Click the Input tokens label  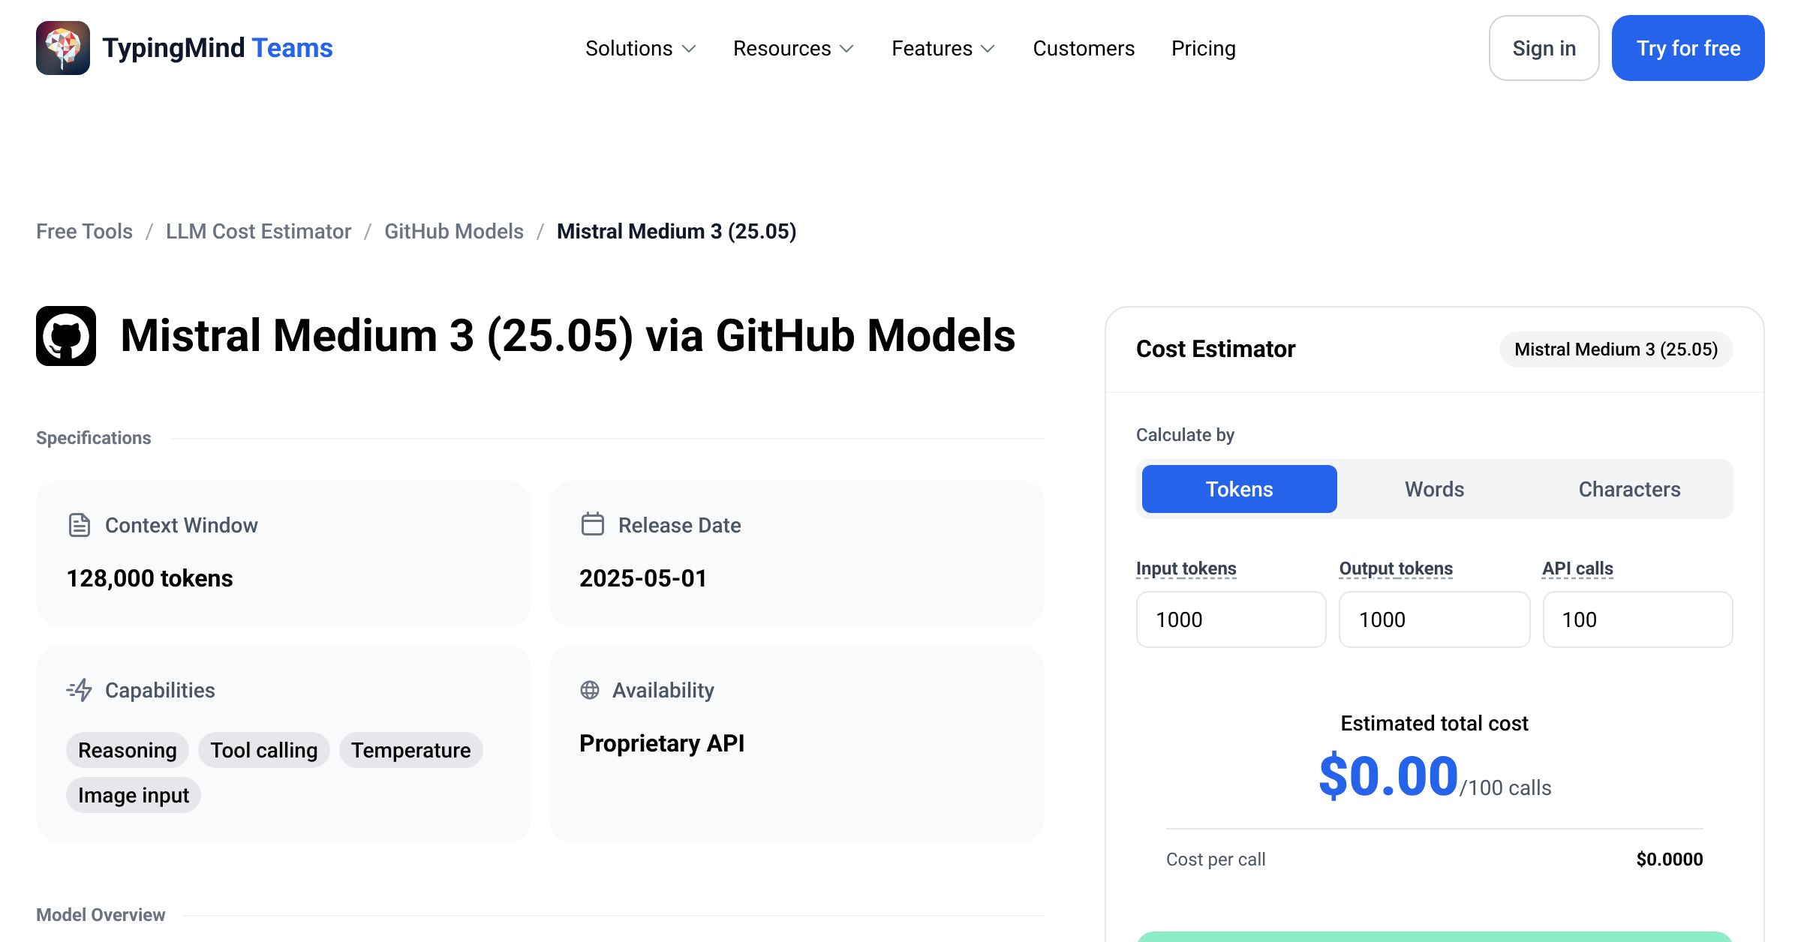pyautogui.click(x=1186, y=568)
